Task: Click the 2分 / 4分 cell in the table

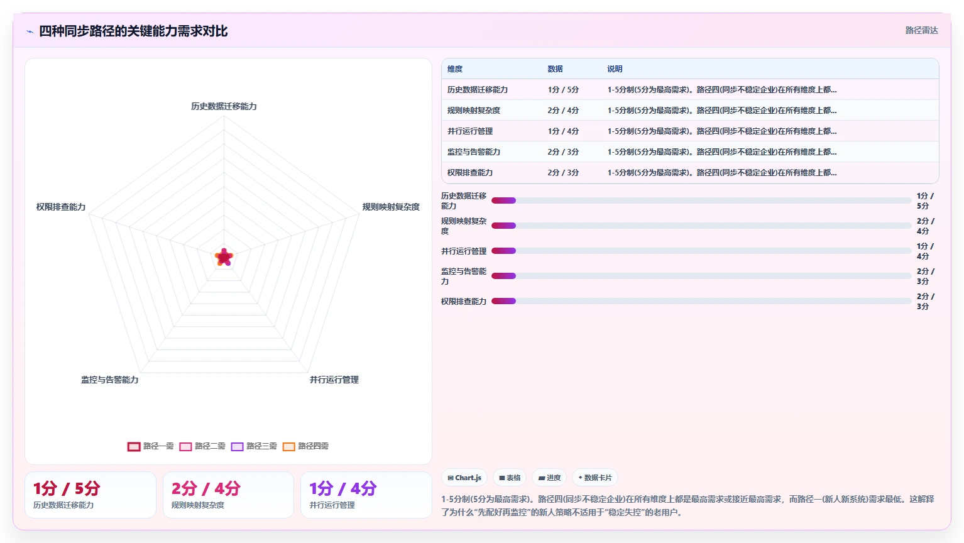Action: click(x=563, y=111)
